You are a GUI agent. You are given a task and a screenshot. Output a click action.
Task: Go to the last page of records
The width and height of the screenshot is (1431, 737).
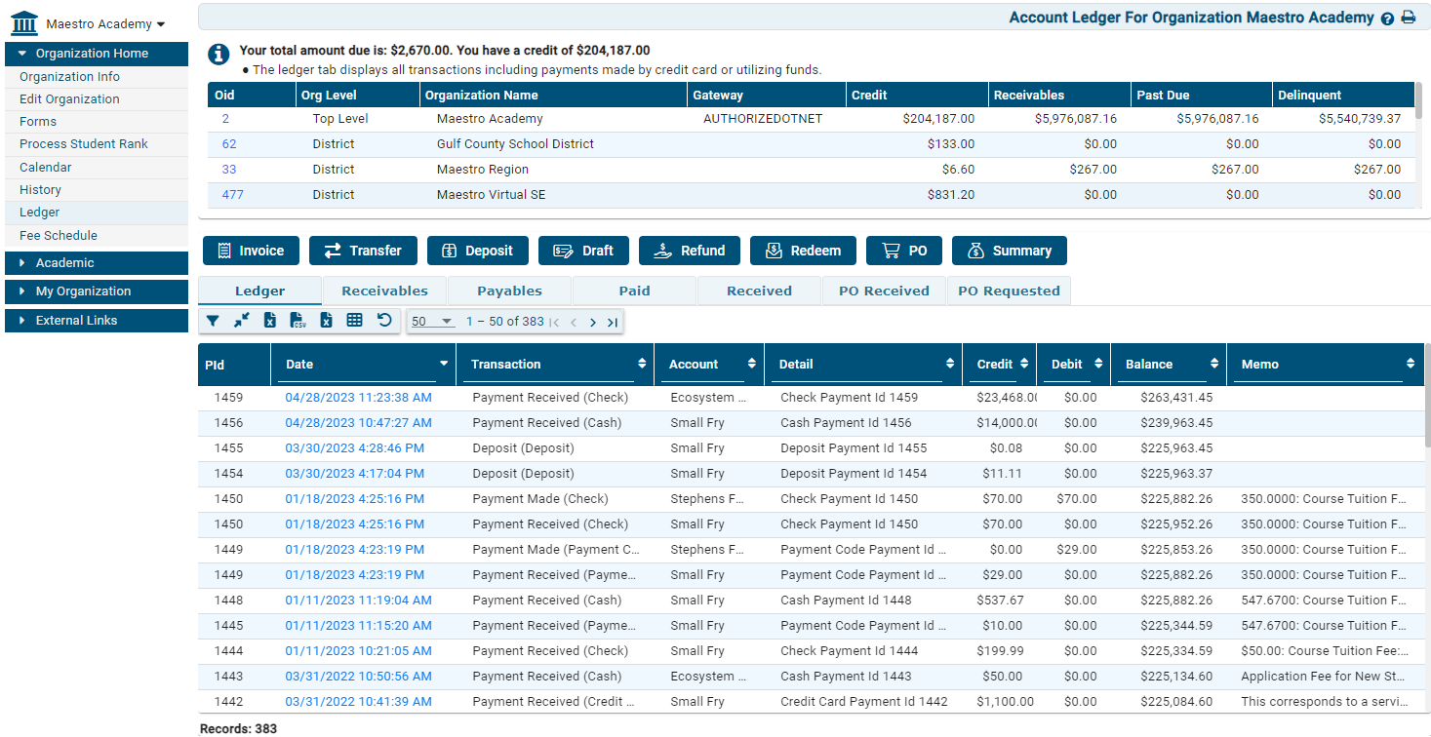612,323
